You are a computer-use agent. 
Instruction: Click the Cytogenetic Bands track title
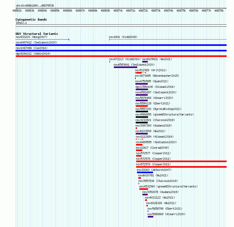[x=31, y=20]
